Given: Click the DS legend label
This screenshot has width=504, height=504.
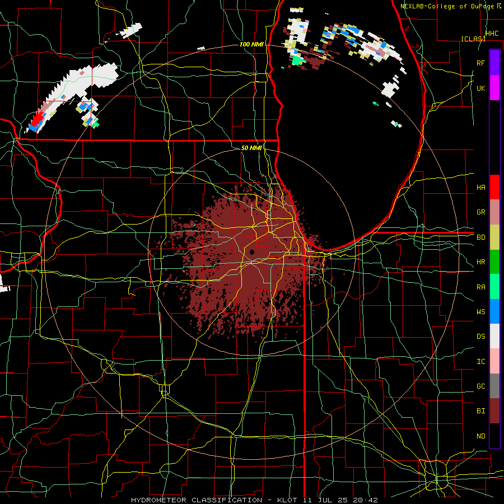Looking at the screenshot, I should click(480, 337).
